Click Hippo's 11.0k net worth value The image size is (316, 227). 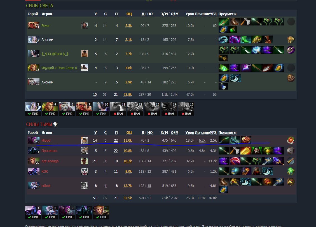coord(128,140)
